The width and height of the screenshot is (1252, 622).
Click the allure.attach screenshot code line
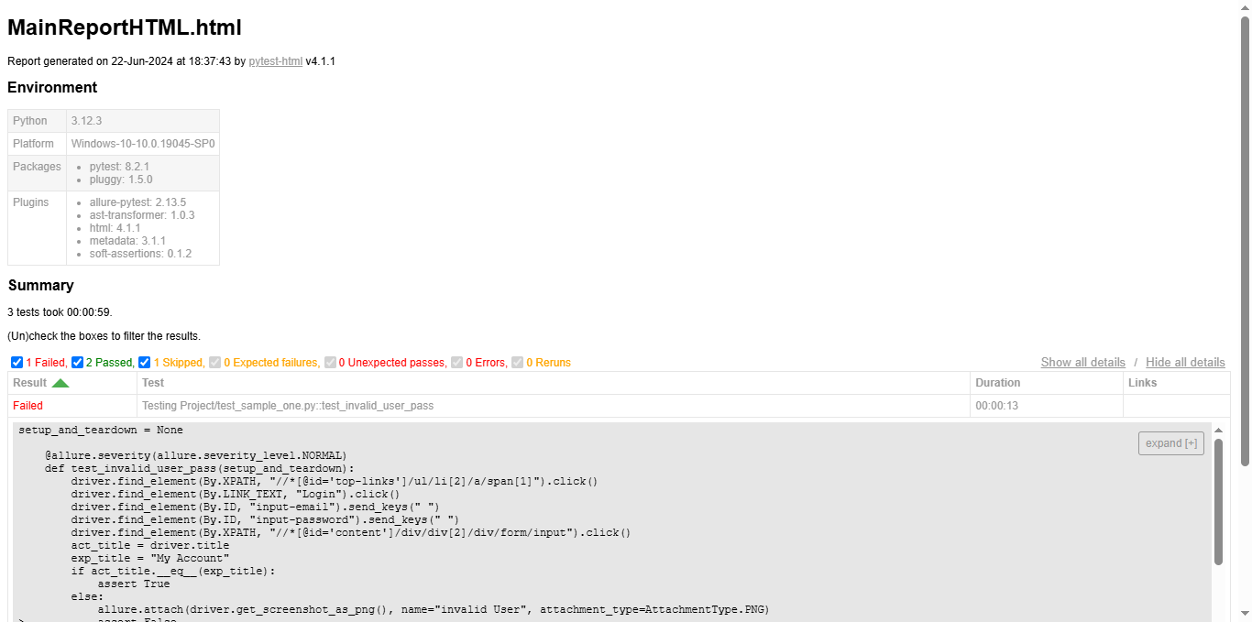(x=434, y=609)
